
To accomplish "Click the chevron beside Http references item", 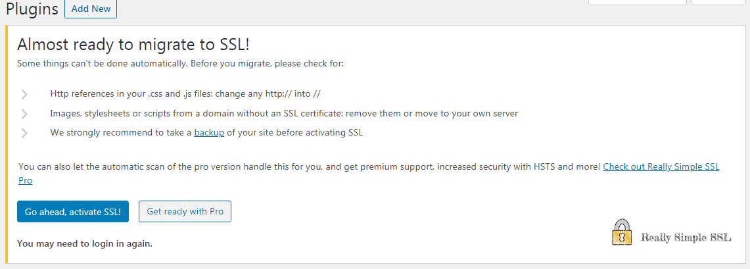I will tap(25, 94).
